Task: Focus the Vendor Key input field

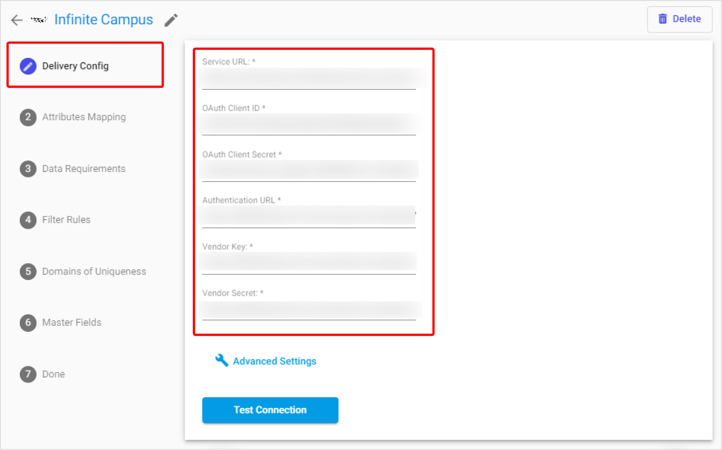Action: tap(309, 262)
